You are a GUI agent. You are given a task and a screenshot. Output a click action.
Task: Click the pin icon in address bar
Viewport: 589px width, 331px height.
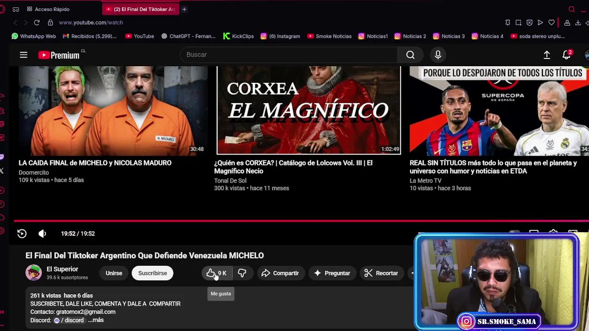[x=508, y=22]
